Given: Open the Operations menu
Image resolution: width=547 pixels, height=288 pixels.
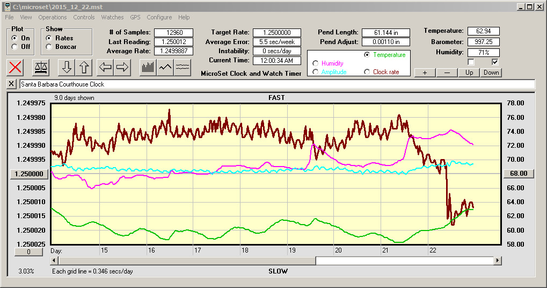Looking at the screenshot, I should click(52, 17).
